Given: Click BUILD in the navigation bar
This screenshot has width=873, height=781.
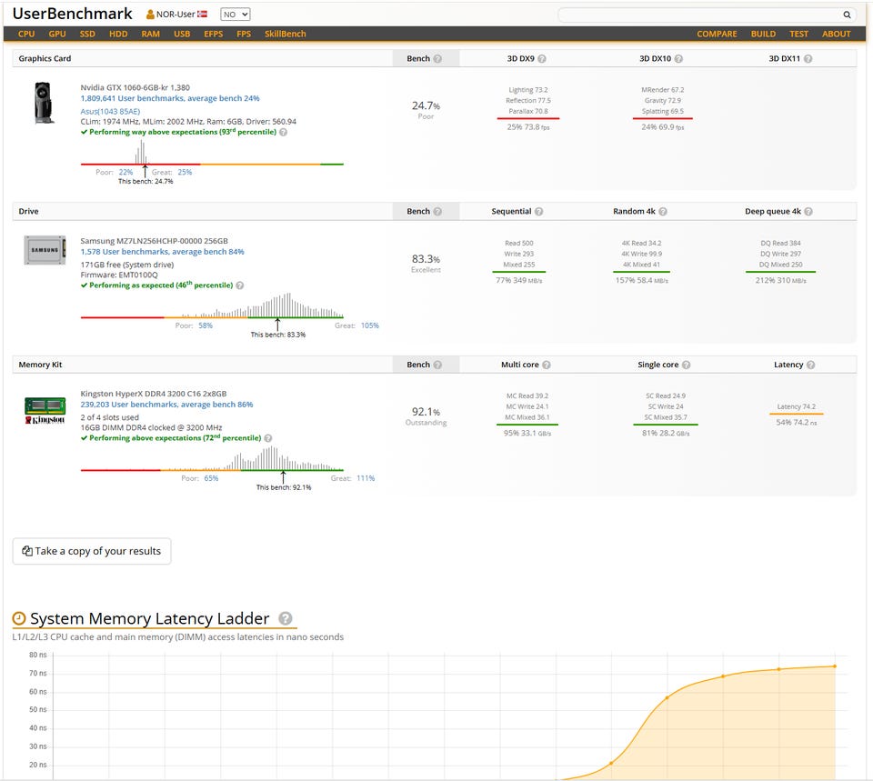Looking at the screenshot, I should click(763, 34).
